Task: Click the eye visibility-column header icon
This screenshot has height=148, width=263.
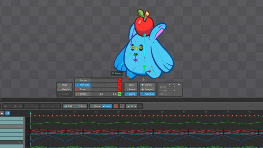Action: point(174,84)
